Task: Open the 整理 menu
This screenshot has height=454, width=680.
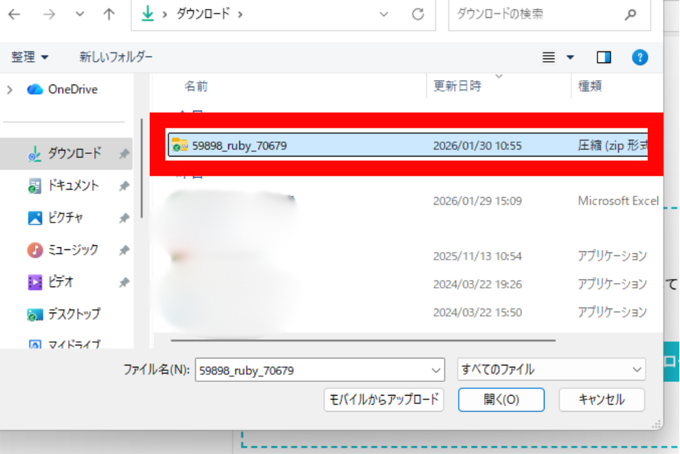Action: click(30, 57)
